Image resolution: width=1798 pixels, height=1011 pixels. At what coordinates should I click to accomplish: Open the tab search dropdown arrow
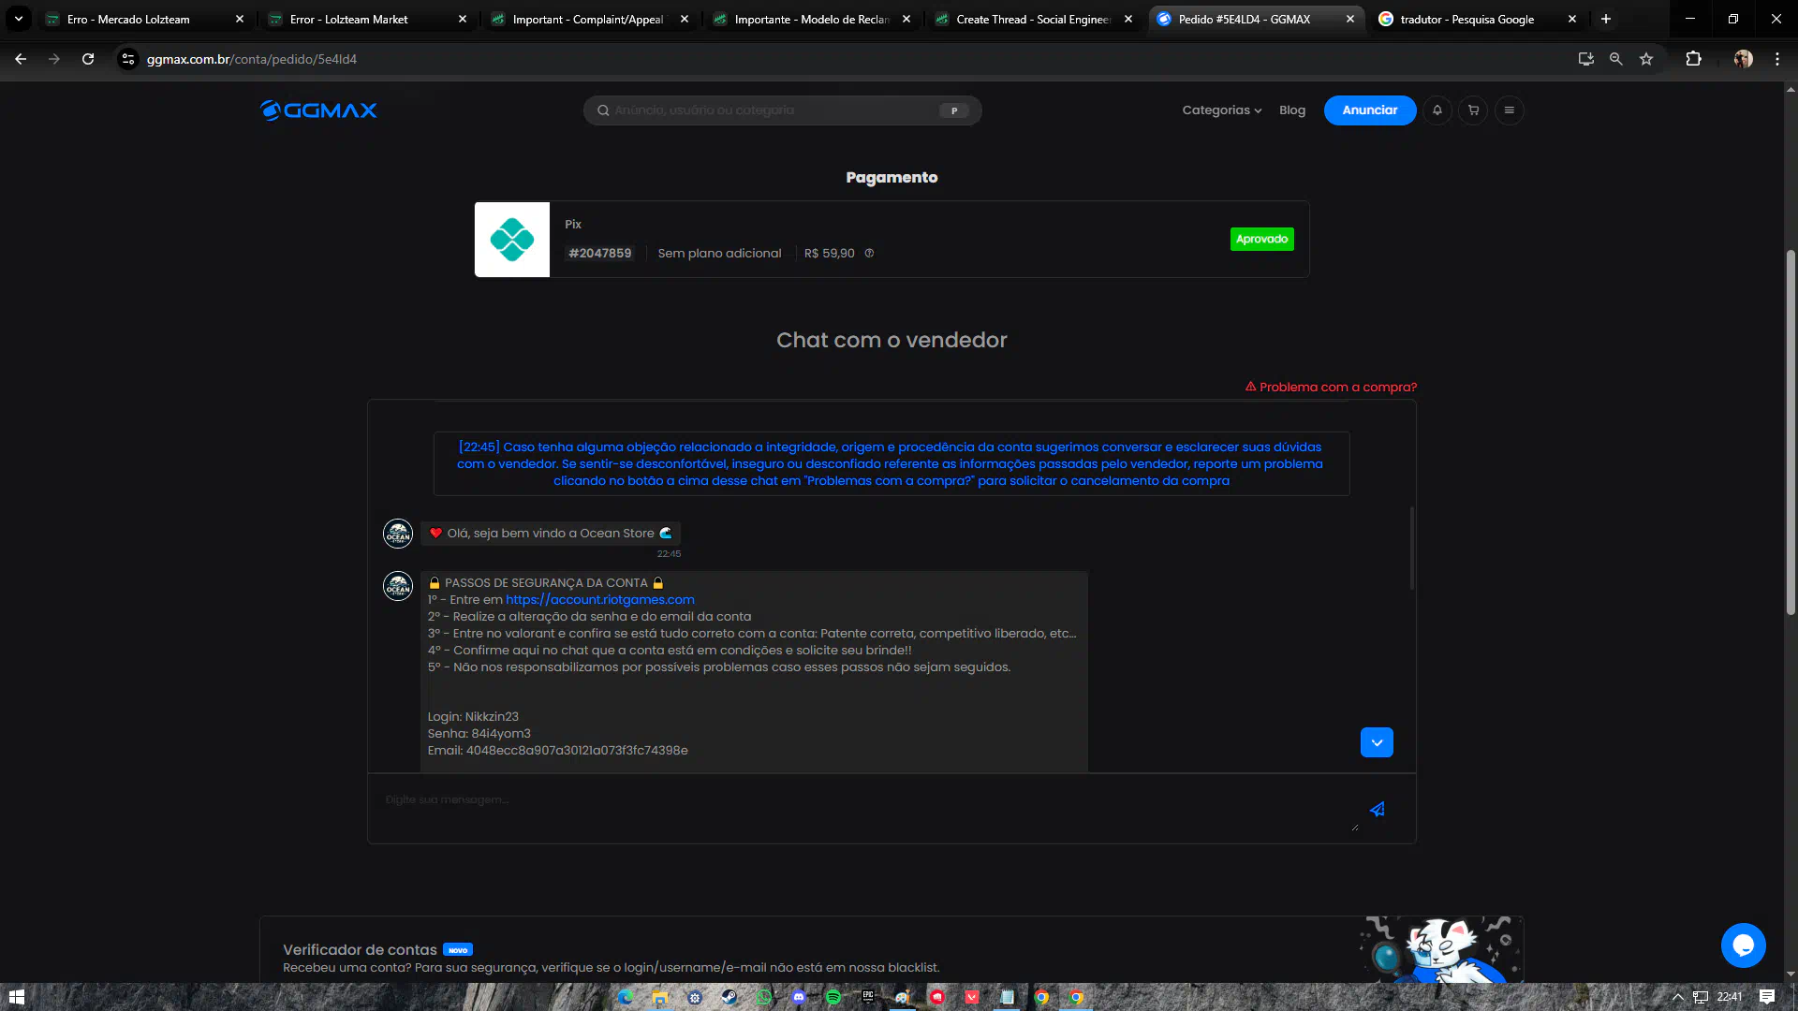[18, 19]
